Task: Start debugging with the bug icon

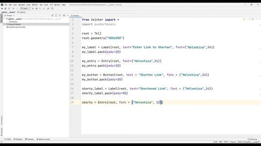Action: coord(36,9)
